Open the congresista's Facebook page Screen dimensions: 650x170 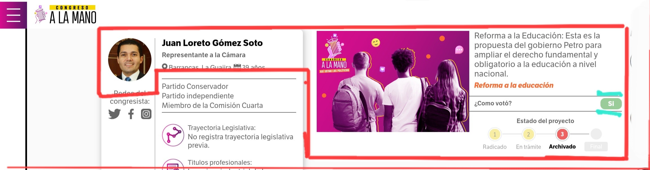pyautogui.click(x=131, y=114)
